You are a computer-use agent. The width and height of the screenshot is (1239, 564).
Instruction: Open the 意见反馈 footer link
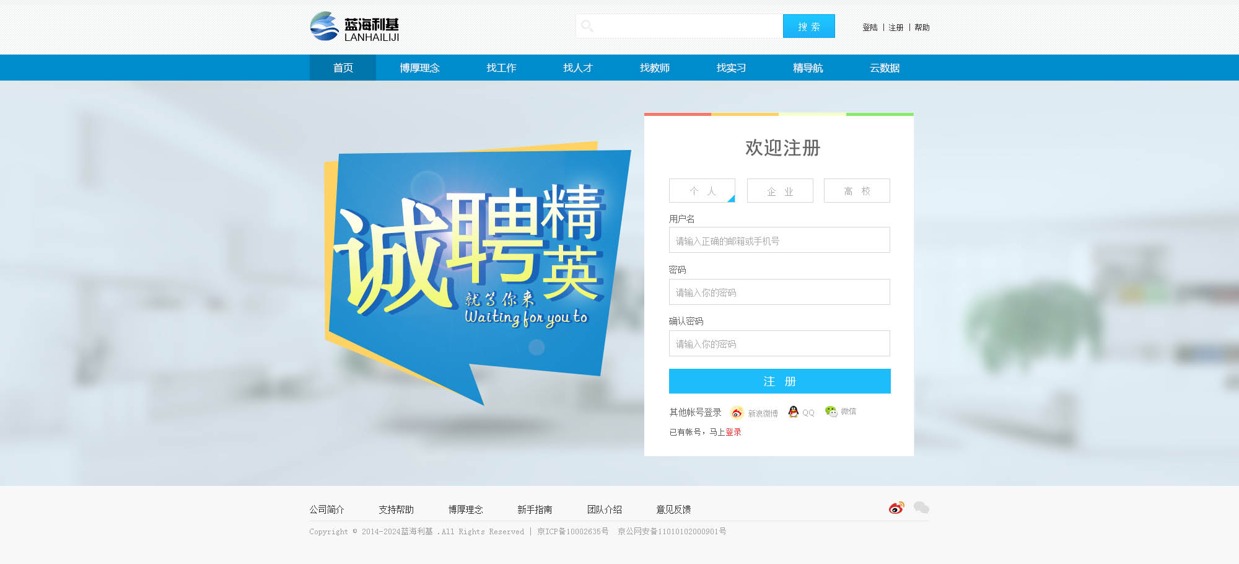[673, 509]
